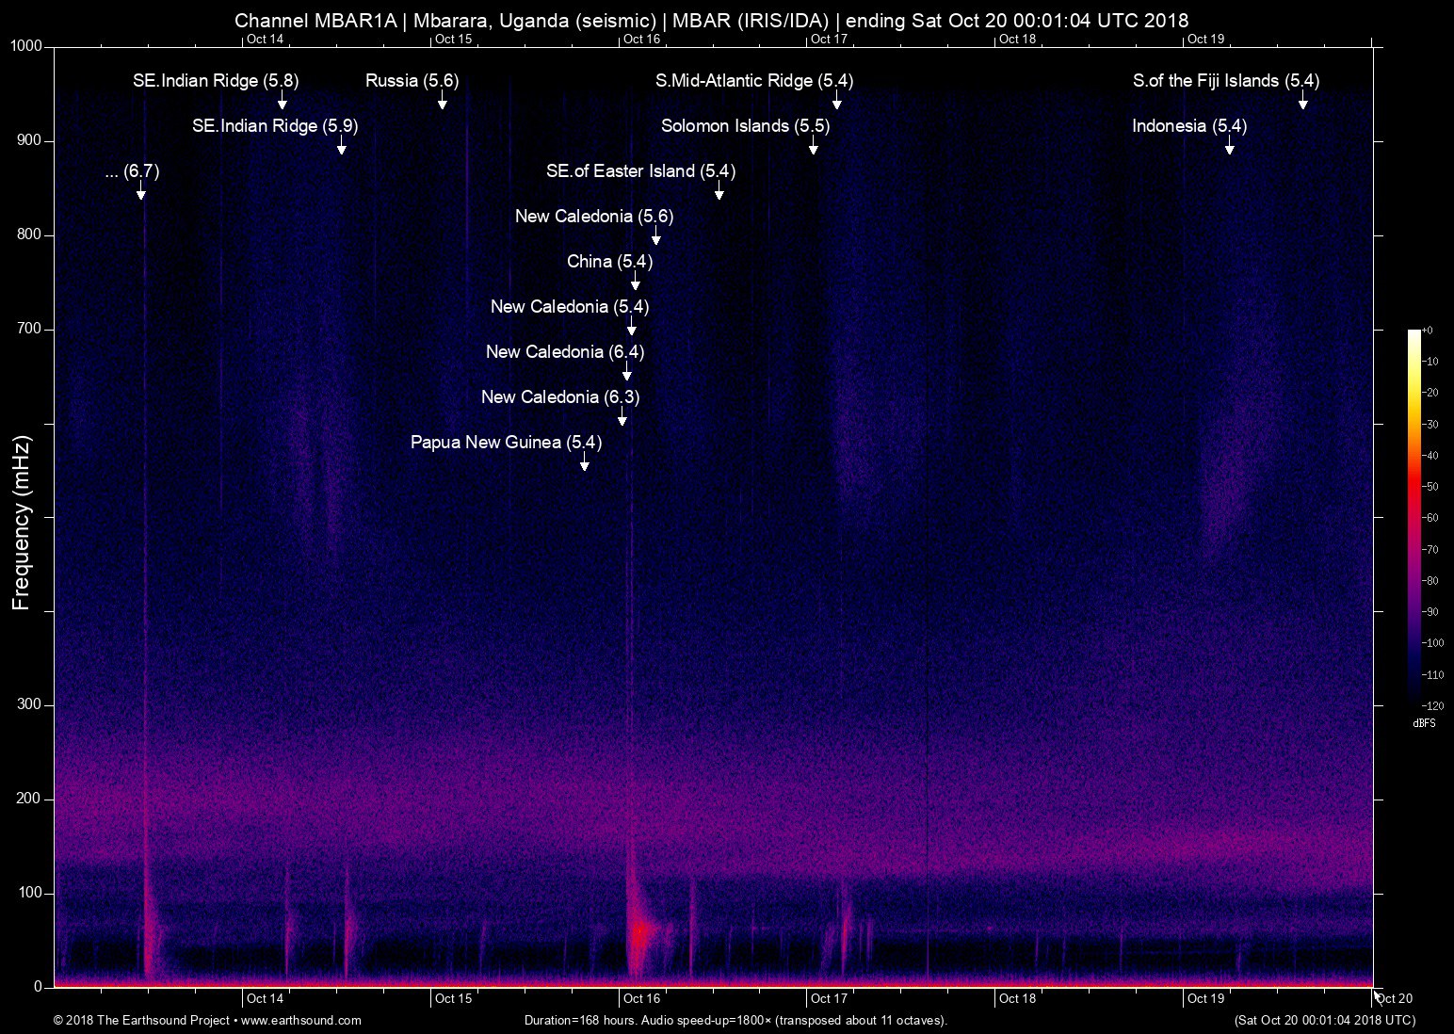Click the unnamed (6.7) event marker
This screenshot has height=1034, width=1454.
[x=132, y=171]
